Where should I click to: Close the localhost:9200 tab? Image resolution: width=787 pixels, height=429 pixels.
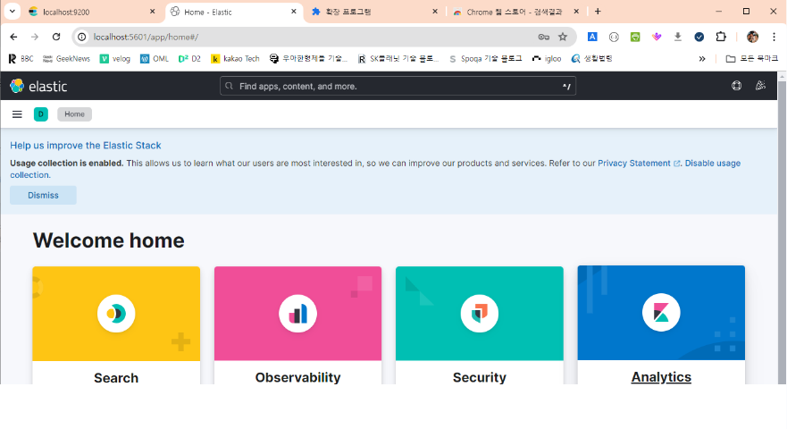(x=153, y=11)
